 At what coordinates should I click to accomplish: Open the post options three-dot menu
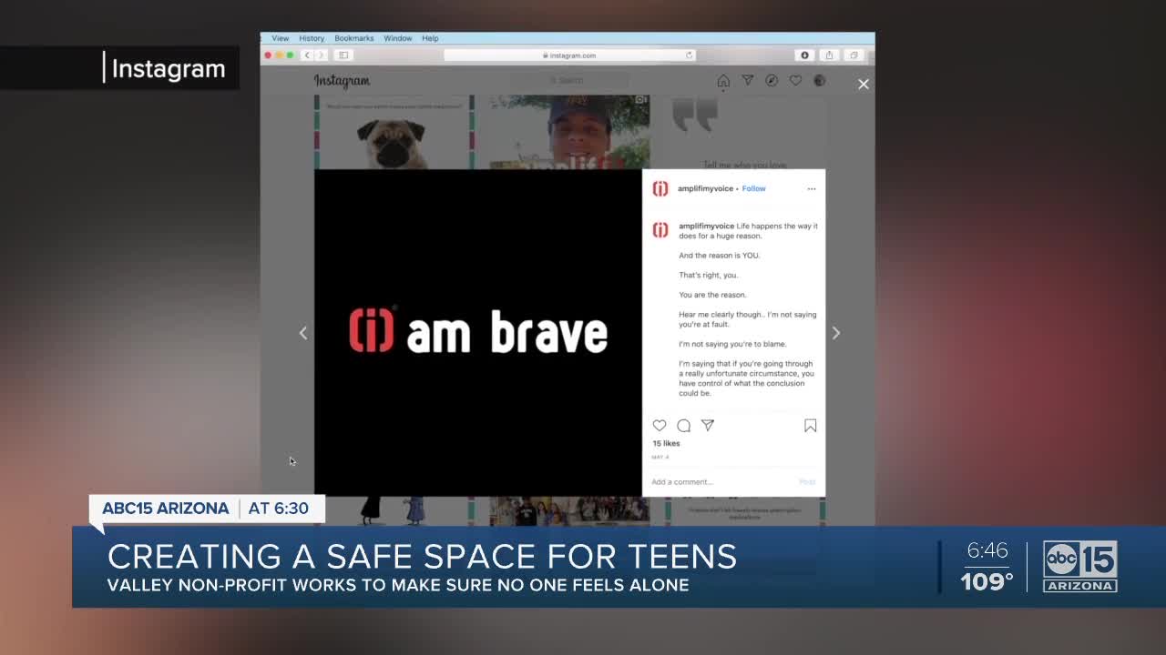tap(811, 189)
